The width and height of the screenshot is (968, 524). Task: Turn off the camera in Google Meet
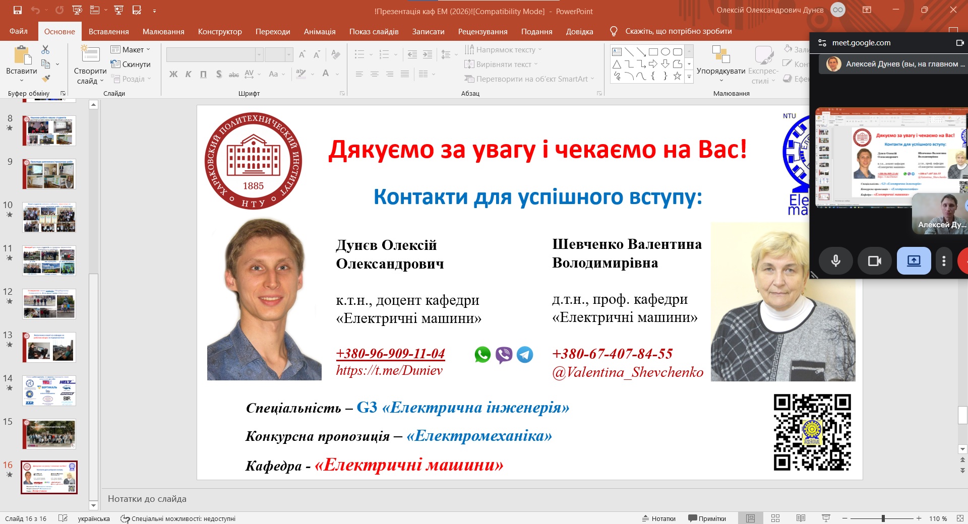coord(874,260)
